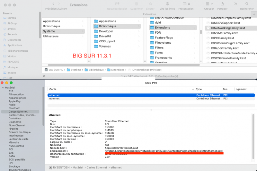This screenshot has width=257, height=171.
Task: Expand Système folder chevron in first column
Action: tap(83, 31)
